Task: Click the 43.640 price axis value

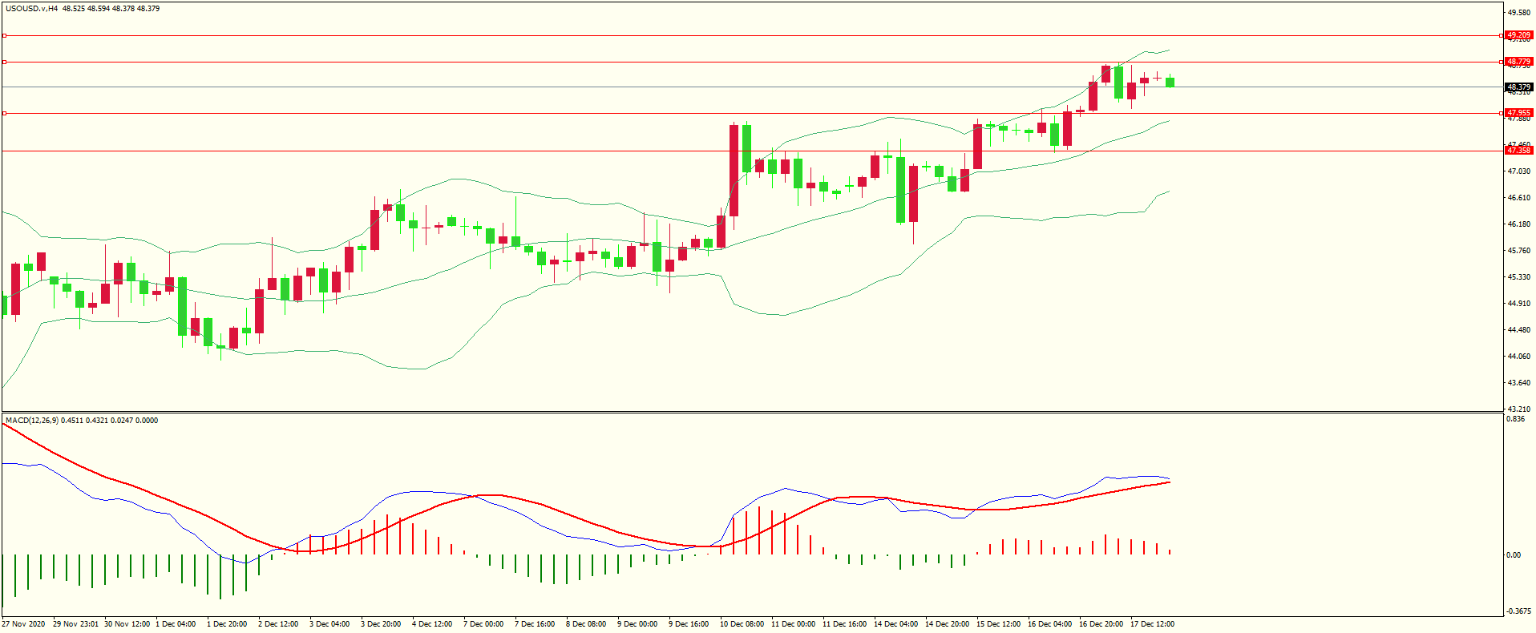Action: pos(1519,383)
